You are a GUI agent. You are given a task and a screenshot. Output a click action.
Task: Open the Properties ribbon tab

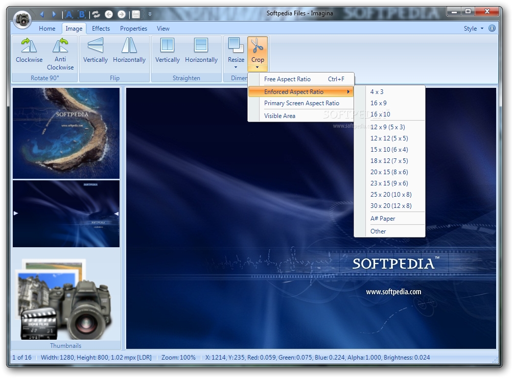(x=133, y=29)
